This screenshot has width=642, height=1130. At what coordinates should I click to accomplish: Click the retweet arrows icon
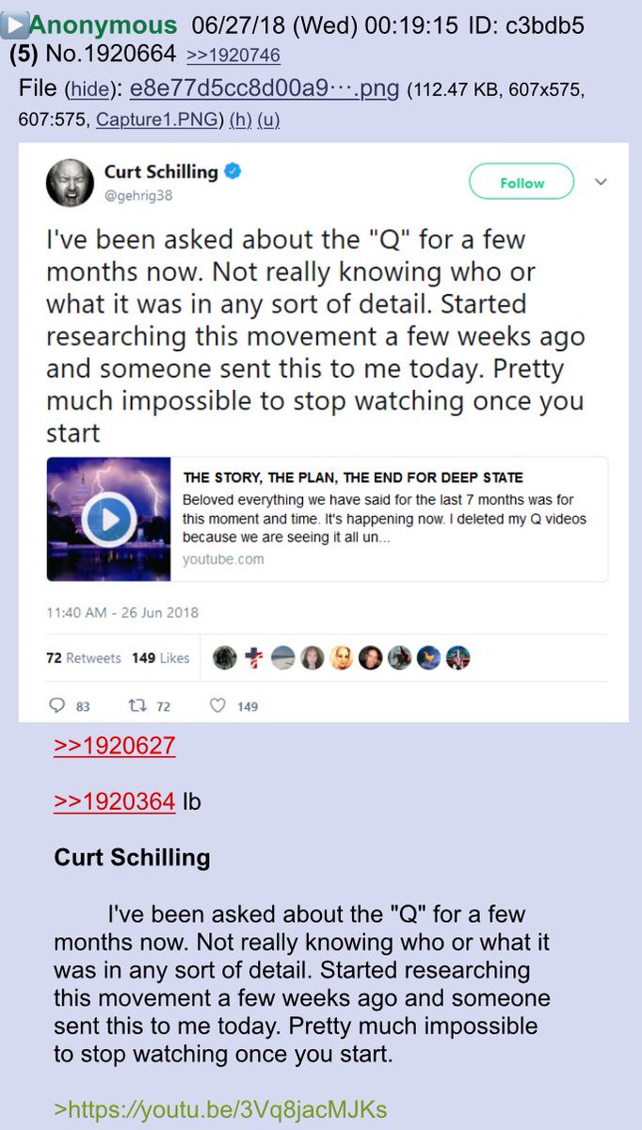(133, 705)
